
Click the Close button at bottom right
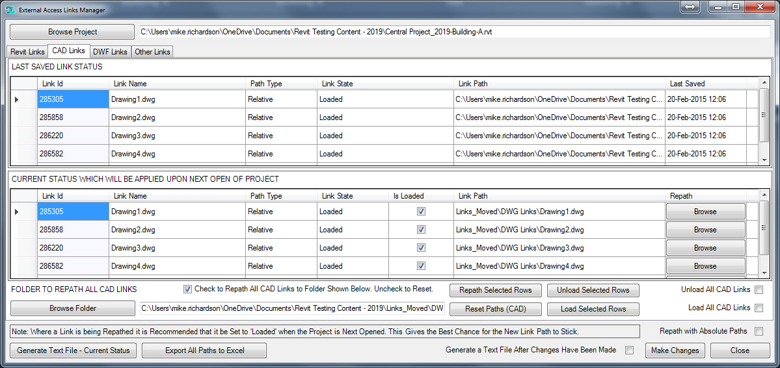tap(740, 350)
